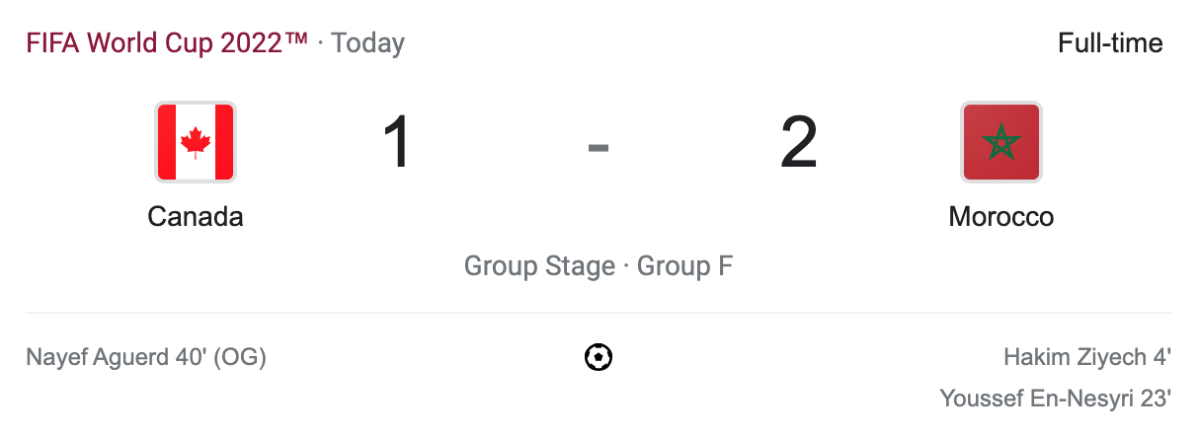
Task: Select the Group Stage label
Action: tap(539, 266)
